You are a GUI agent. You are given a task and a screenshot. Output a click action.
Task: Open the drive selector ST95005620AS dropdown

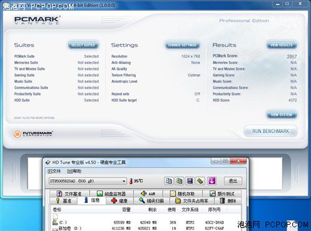click(x=88, y=181)
